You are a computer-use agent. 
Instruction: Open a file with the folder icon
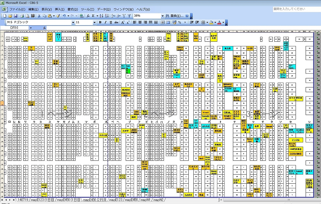(10, 16)
